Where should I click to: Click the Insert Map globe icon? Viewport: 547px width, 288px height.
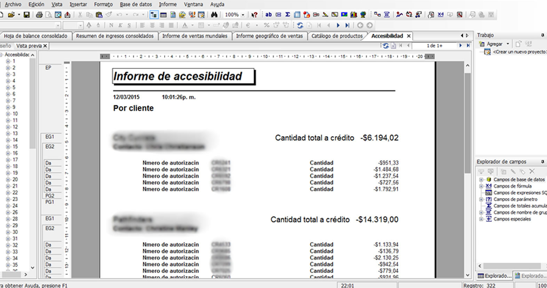(x=363, y=15)
